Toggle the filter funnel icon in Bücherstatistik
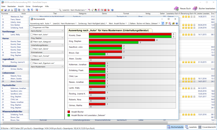This screenshot has width=217, height=130. pyautogui.click(x=162, y=23)
